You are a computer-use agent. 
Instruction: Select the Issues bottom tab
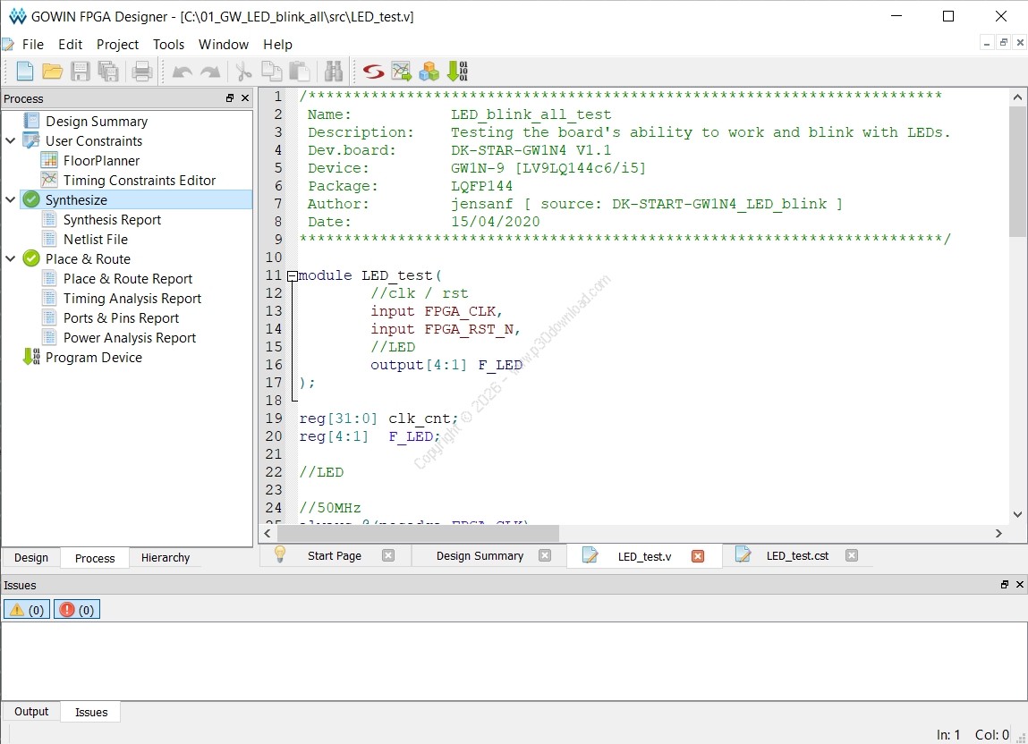point(91,713)
